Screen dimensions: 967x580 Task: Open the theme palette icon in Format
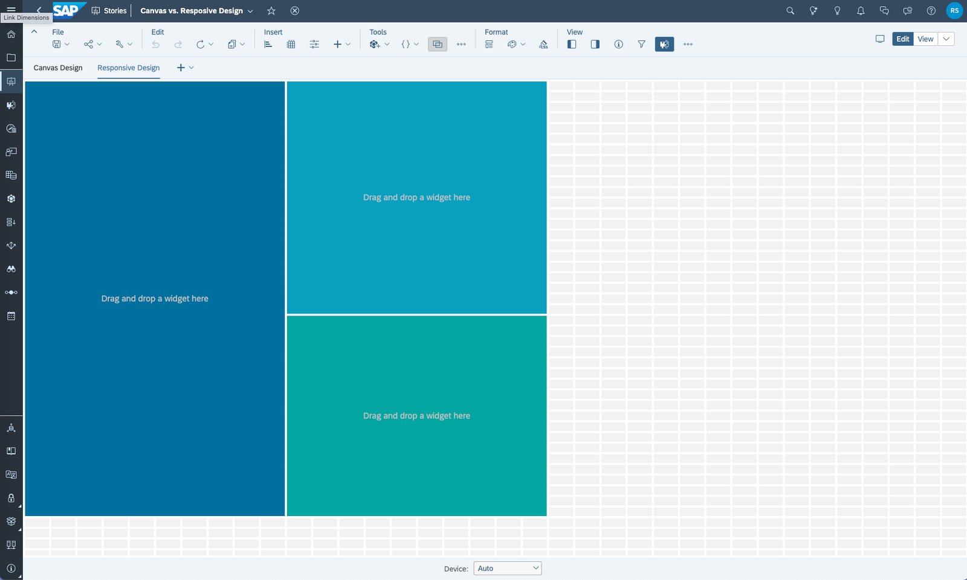click(511, 44)
